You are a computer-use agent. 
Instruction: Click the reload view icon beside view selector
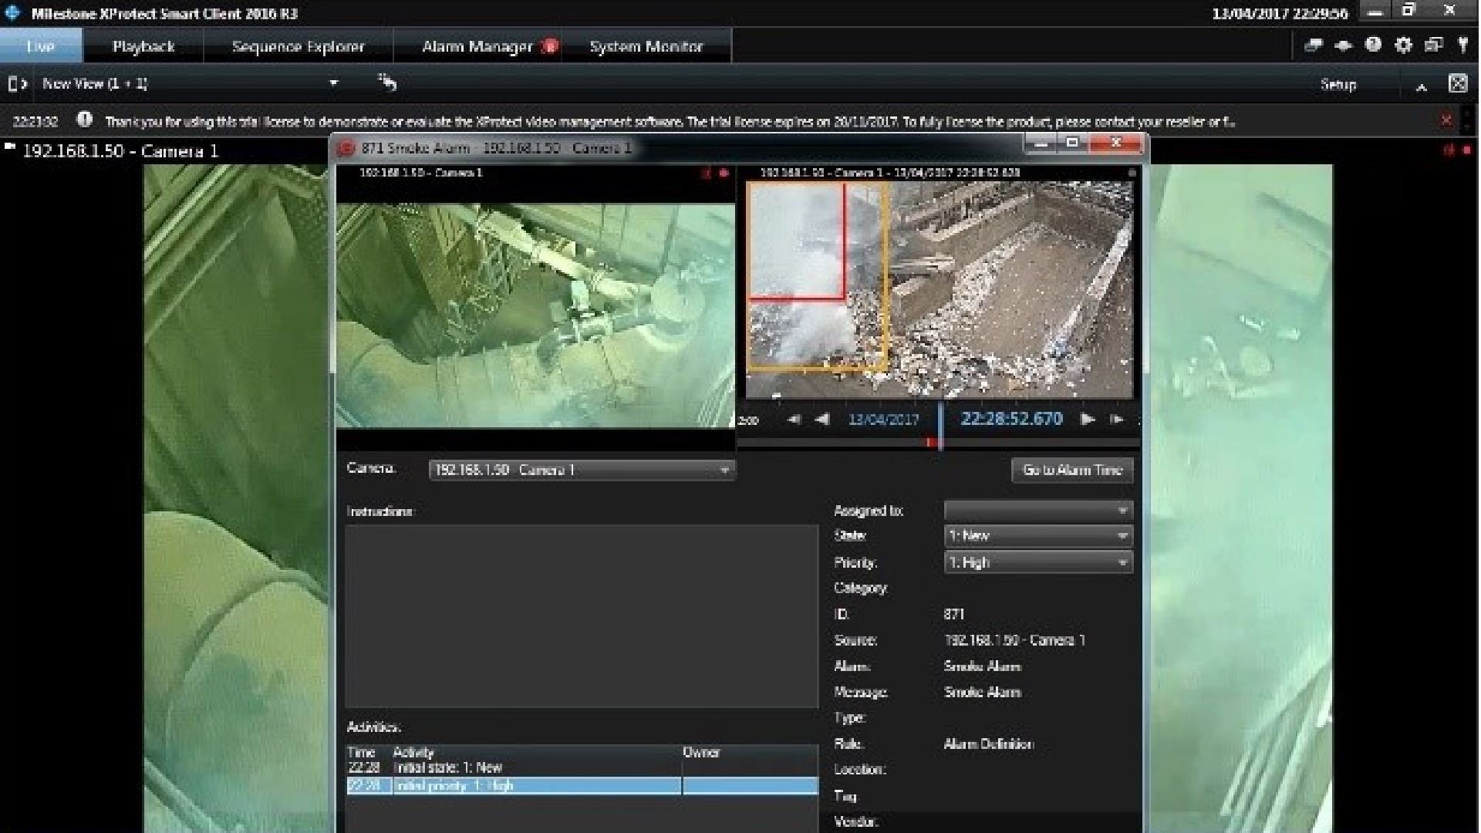(x=387, y=83)
